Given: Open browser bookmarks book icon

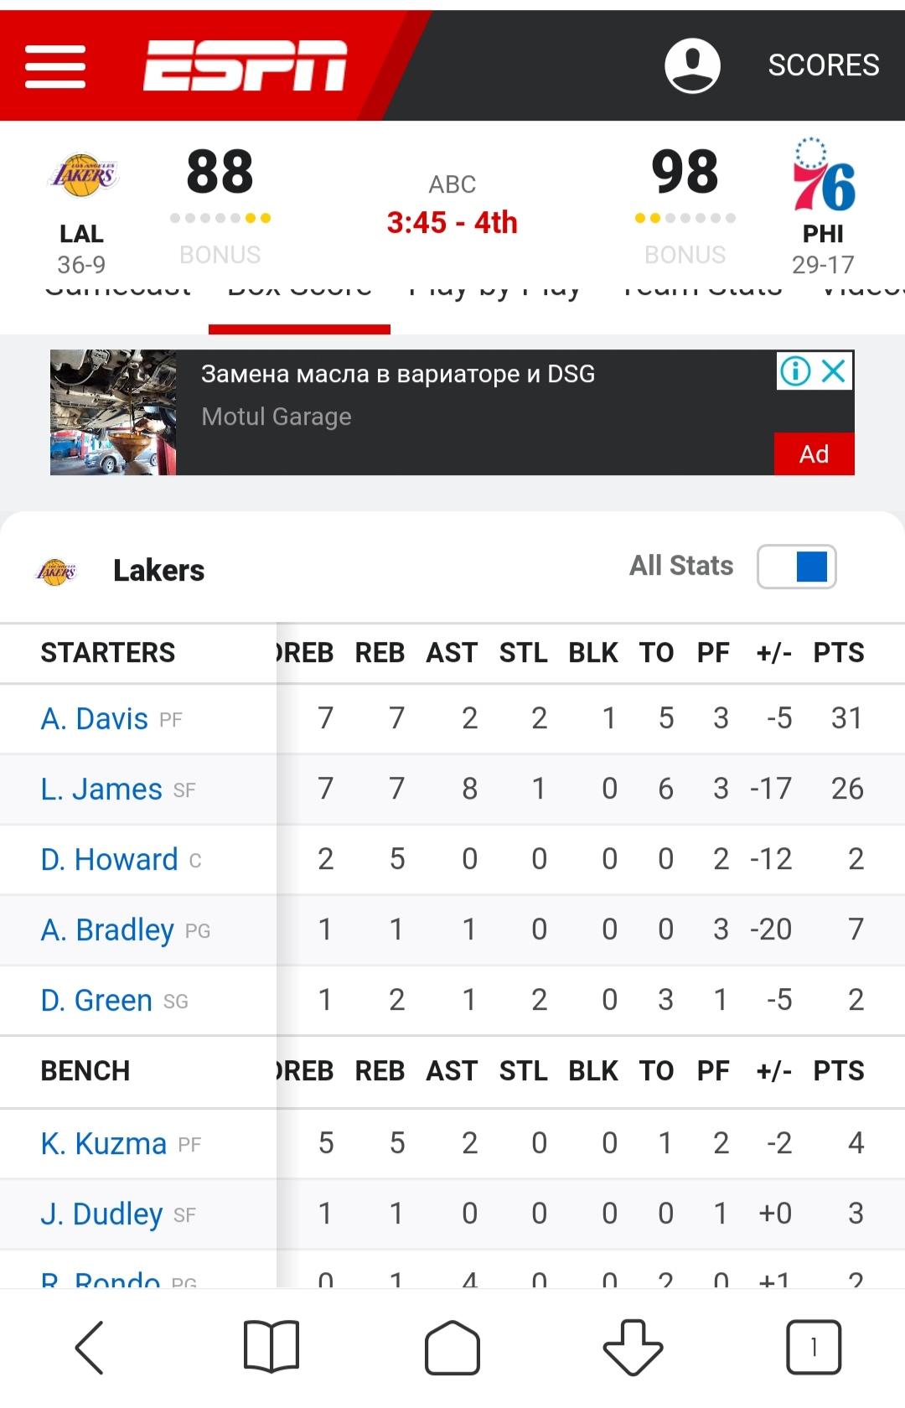Looking at the screenshot, I should (x=271, y=1347).
